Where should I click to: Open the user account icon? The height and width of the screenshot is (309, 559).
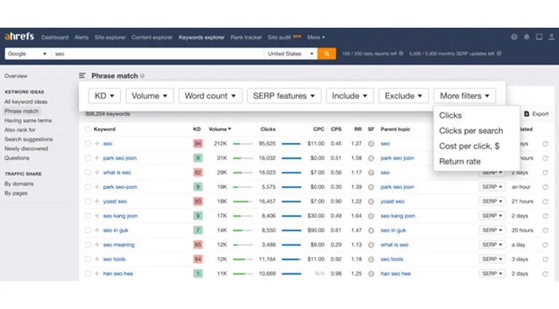552,36
